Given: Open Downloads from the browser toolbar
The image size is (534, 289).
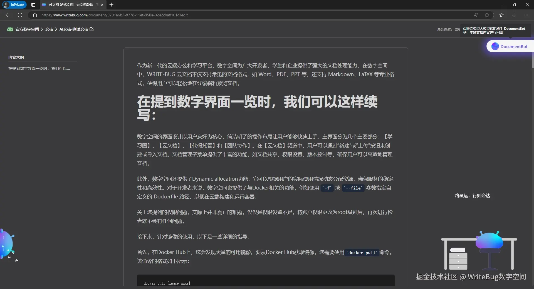Looking at the screenshot, I should click(514, 15).
